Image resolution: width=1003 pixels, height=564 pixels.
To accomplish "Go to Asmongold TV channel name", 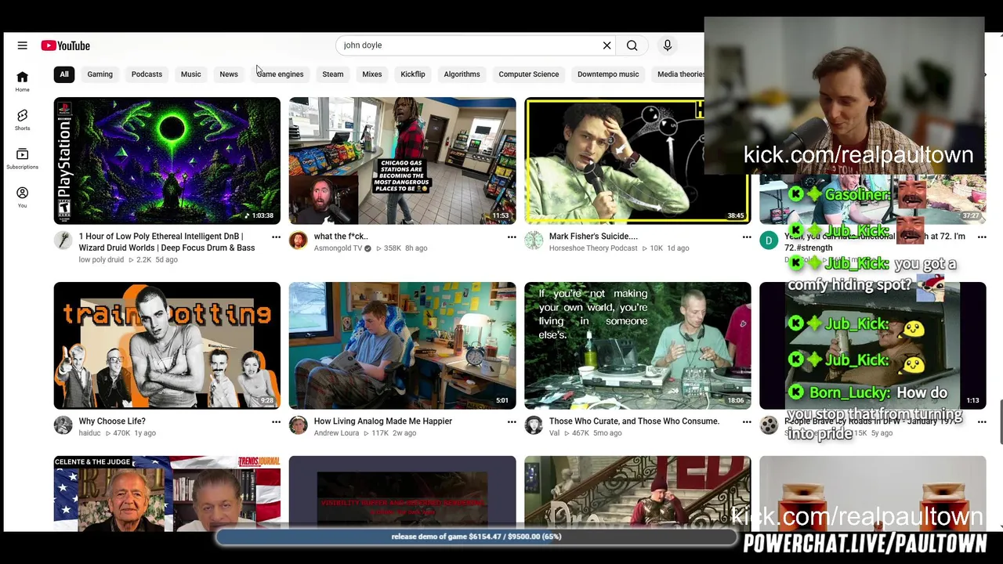I will click(338, 248).
